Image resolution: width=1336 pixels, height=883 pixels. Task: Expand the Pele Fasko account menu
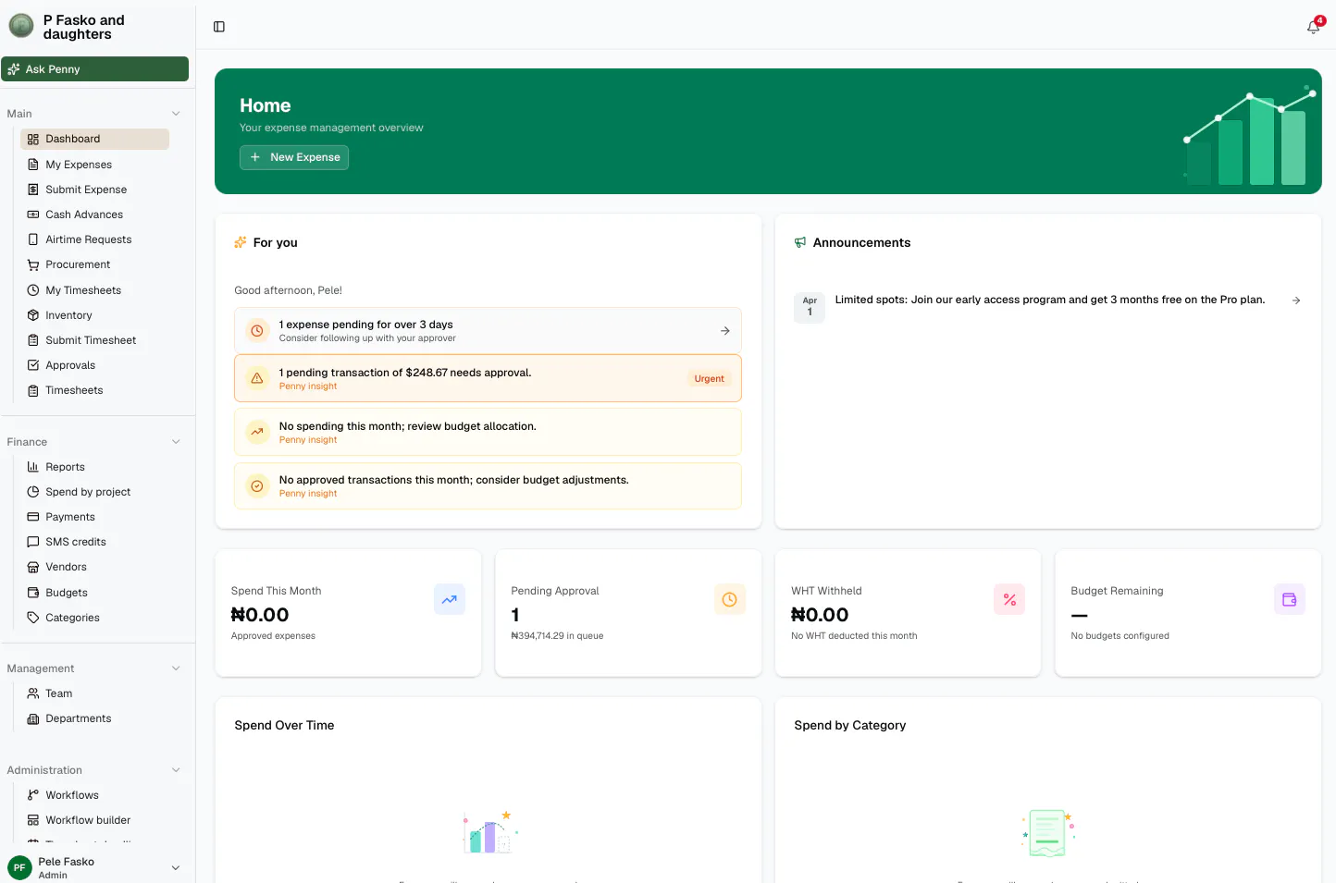point(176,868)
